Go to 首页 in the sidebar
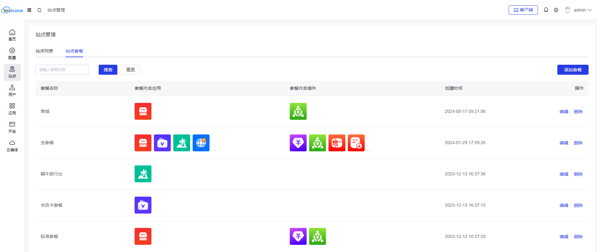 point(12,35)
